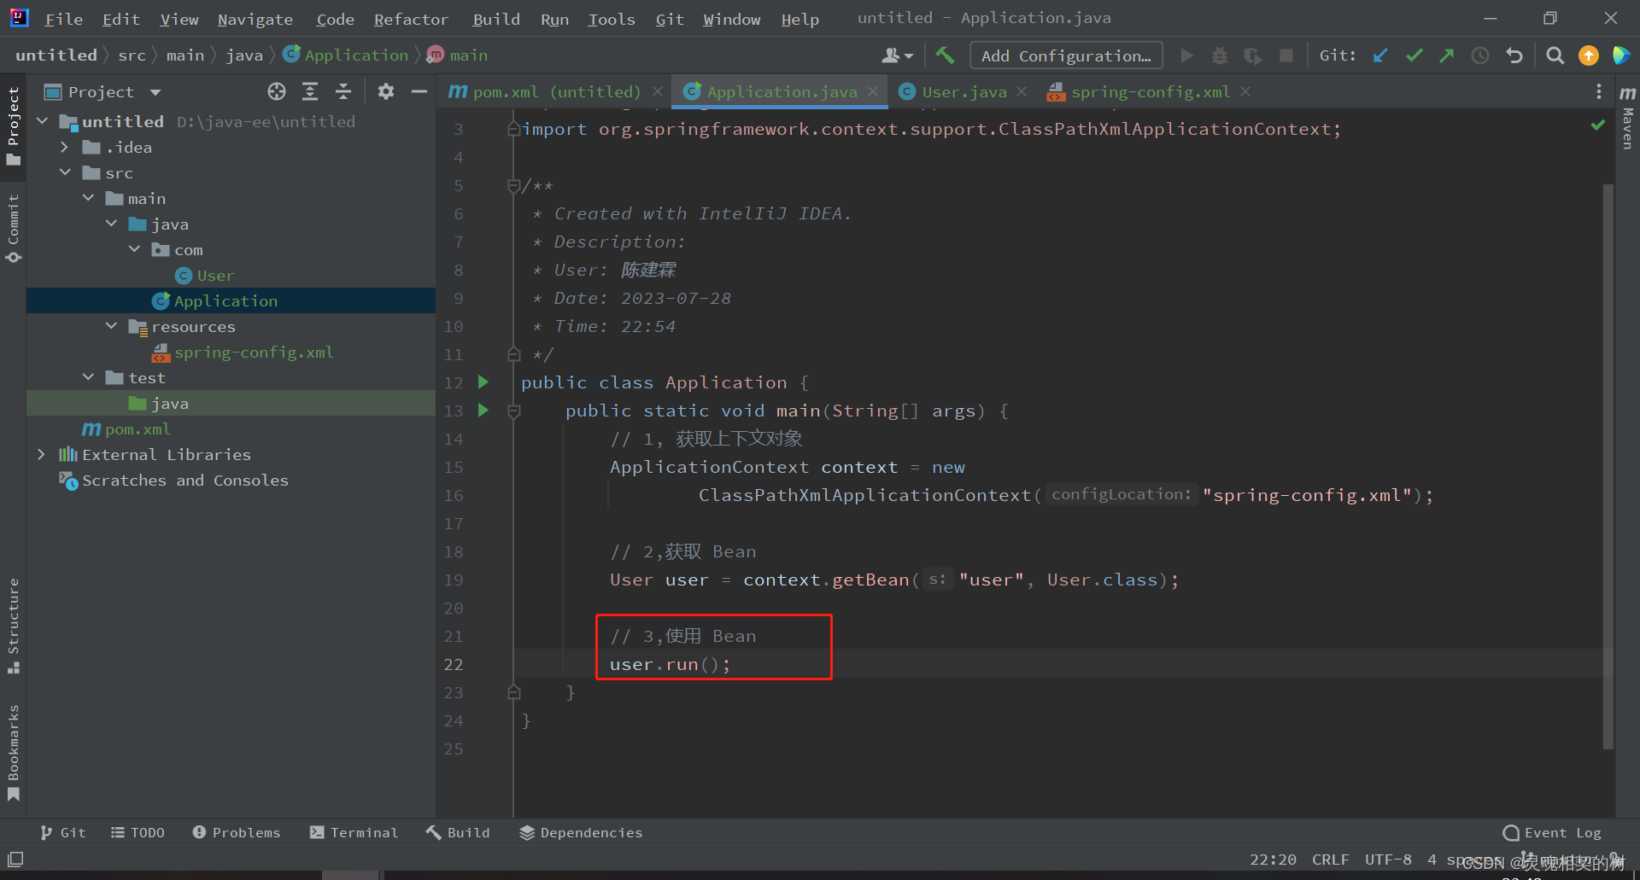Click the Git Rollback undo icon

pyautogui.click(x=1514, y=55)
